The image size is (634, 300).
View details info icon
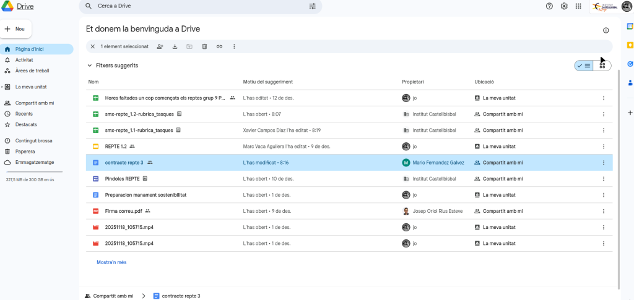[x=606, y=30]
